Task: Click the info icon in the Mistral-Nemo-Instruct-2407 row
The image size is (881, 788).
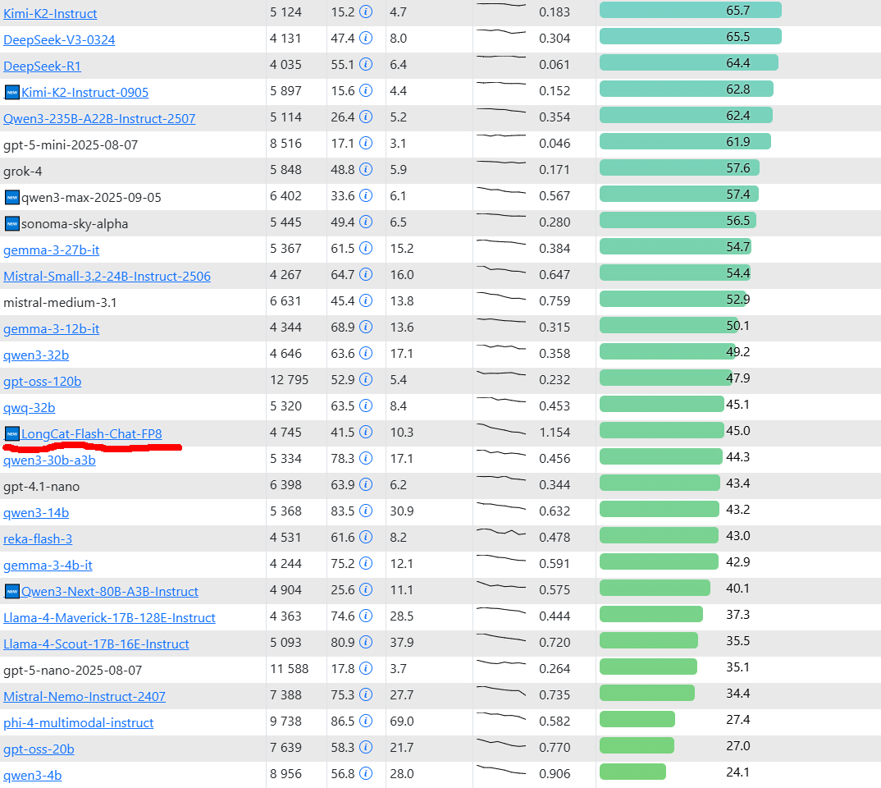Action: (366, 694)
